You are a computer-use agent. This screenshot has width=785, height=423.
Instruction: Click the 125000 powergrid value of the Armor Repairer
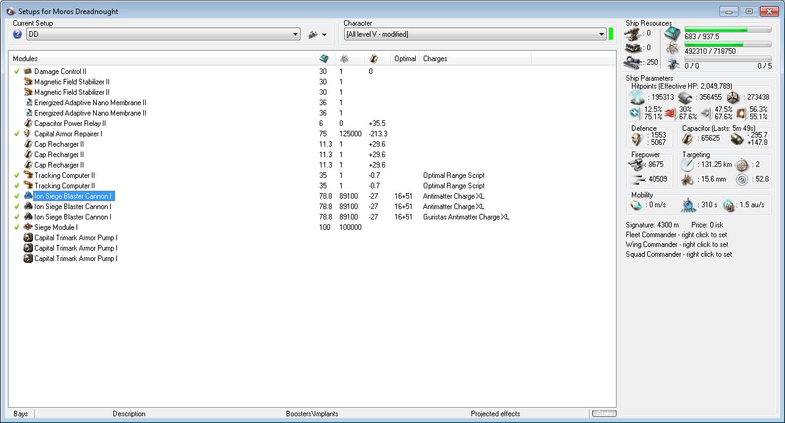[x=350, y=134]
